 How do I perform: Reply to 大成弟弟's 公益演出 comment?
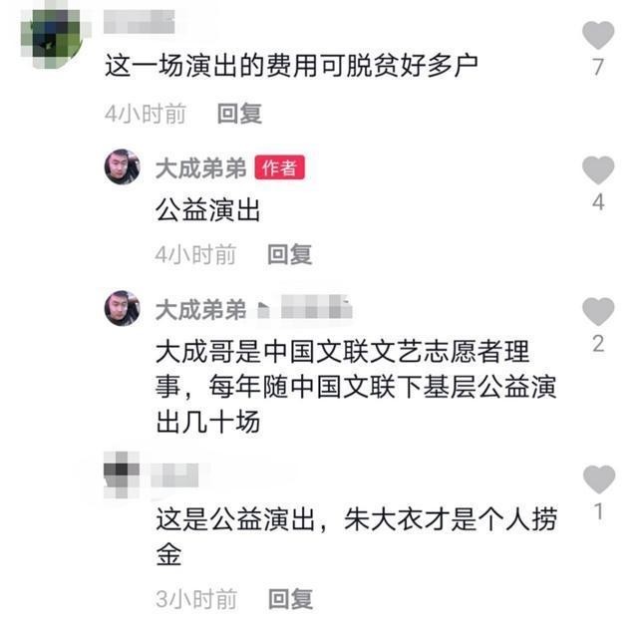pos(289,254)
